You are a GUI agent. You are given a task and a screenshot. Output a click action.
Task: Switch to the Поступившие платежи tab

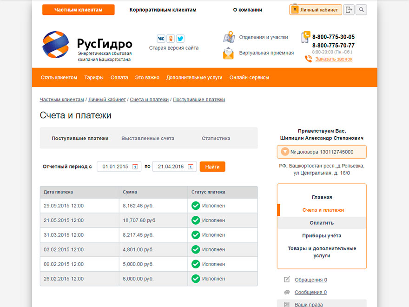[80, 138]
